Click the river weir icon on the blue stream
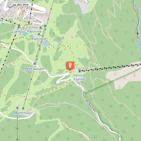 click(x=138, y=10)
